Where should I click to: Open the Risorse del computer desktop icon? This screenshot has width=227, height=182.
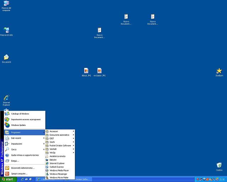click(6, 6)
